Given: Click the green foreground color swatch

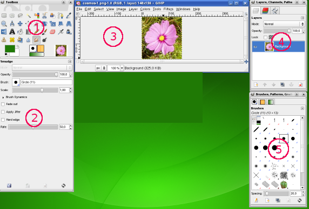Looking at the screenshot, I should pos(10,48).
